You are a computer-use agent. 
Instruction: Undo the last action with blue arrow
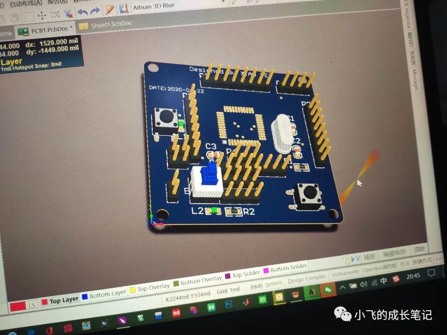(x=83, y=12)
